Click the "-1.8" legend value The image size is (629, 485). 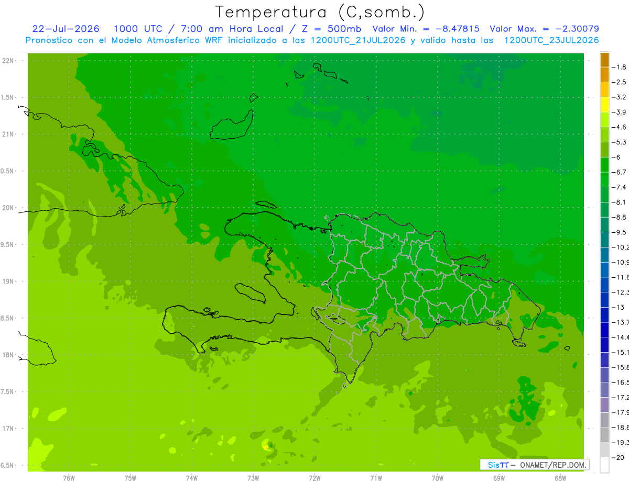click(620, 67)
